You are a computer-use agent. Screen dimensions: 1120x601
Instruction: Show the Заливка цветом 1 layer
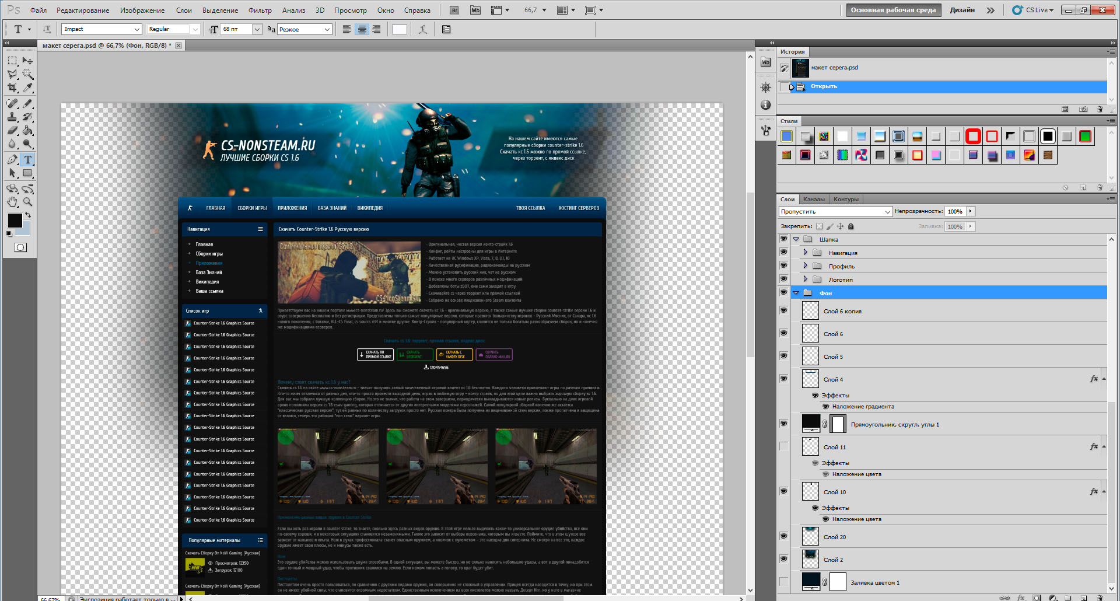[783, 582]
